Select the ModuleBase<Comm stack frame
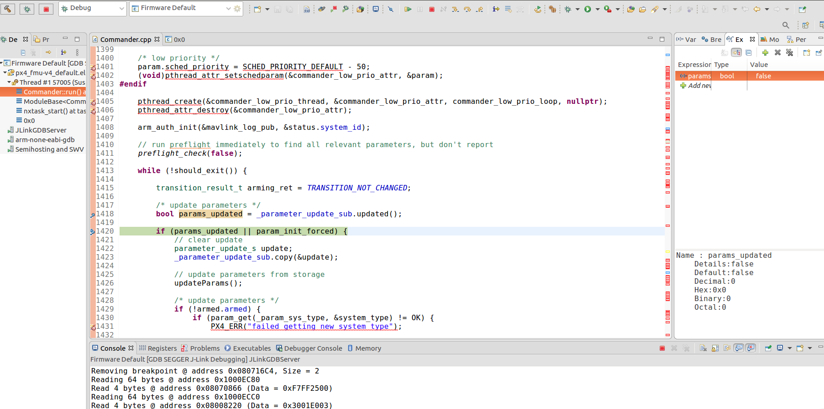Image resolution: width=824 pixels, height=409 pixels. [51, 102]
